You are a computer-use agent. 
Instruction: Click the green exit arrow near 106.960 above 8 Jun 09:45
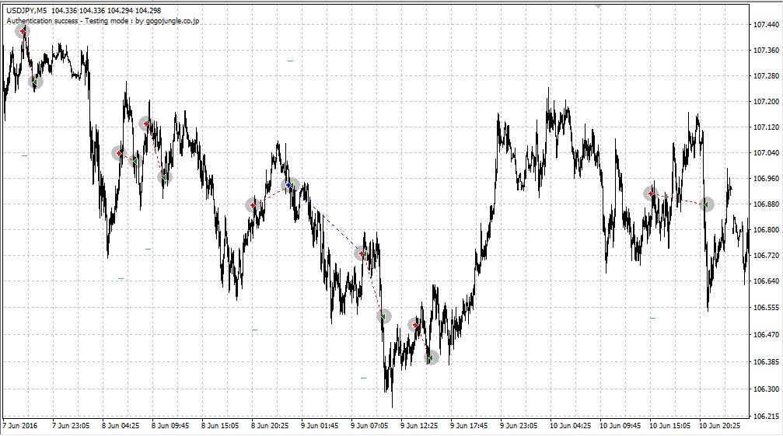tap(164, 177)
